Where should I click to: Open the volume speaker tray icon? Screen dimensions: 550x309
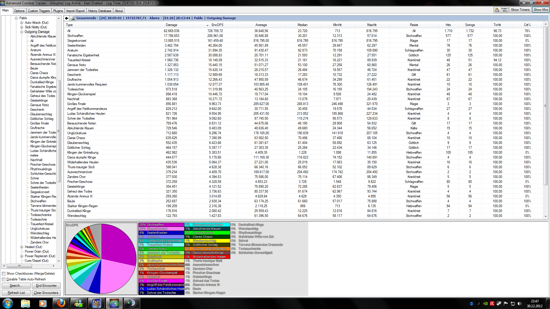tap(520, 304)
